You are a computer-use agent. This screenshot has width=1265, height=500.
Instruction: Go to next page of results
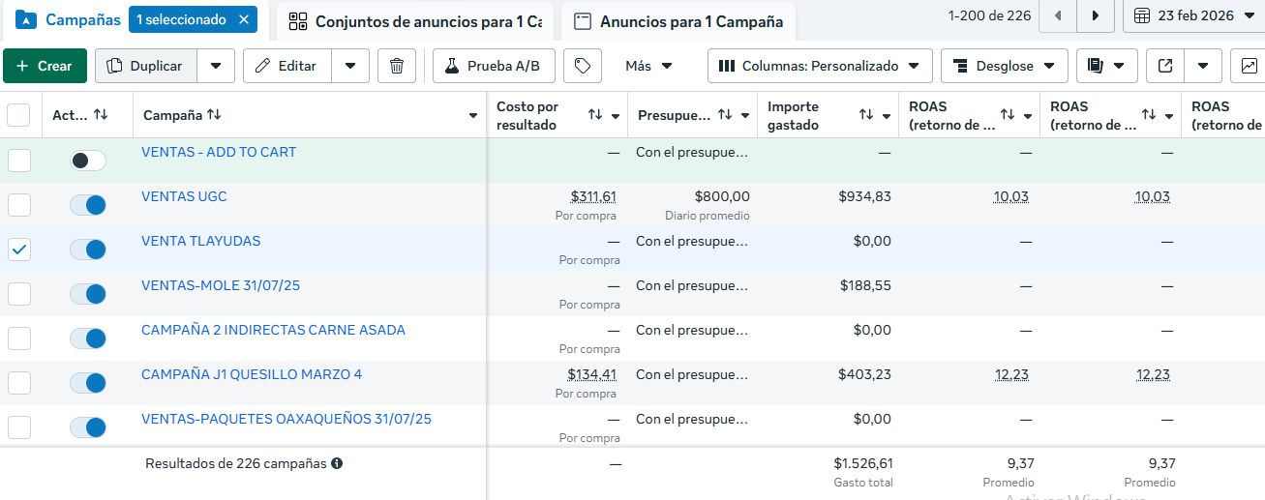click(1095, 15)
